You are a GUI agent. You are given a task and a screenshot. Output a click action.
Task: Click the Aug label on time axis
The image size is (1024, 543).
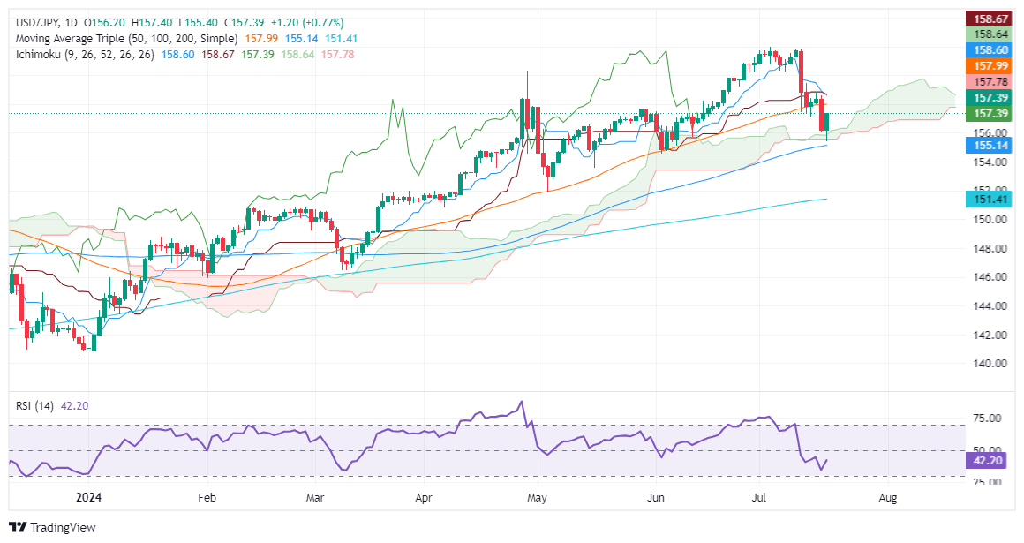click(888, 498)
